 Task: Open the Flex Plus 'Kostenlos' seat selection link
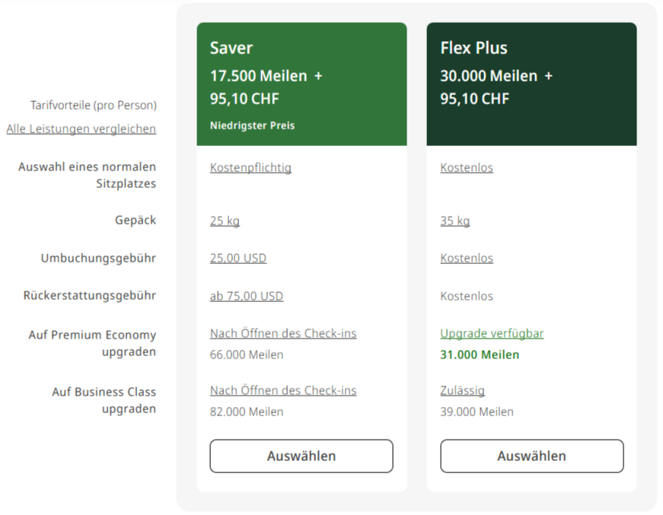(467, 167)
